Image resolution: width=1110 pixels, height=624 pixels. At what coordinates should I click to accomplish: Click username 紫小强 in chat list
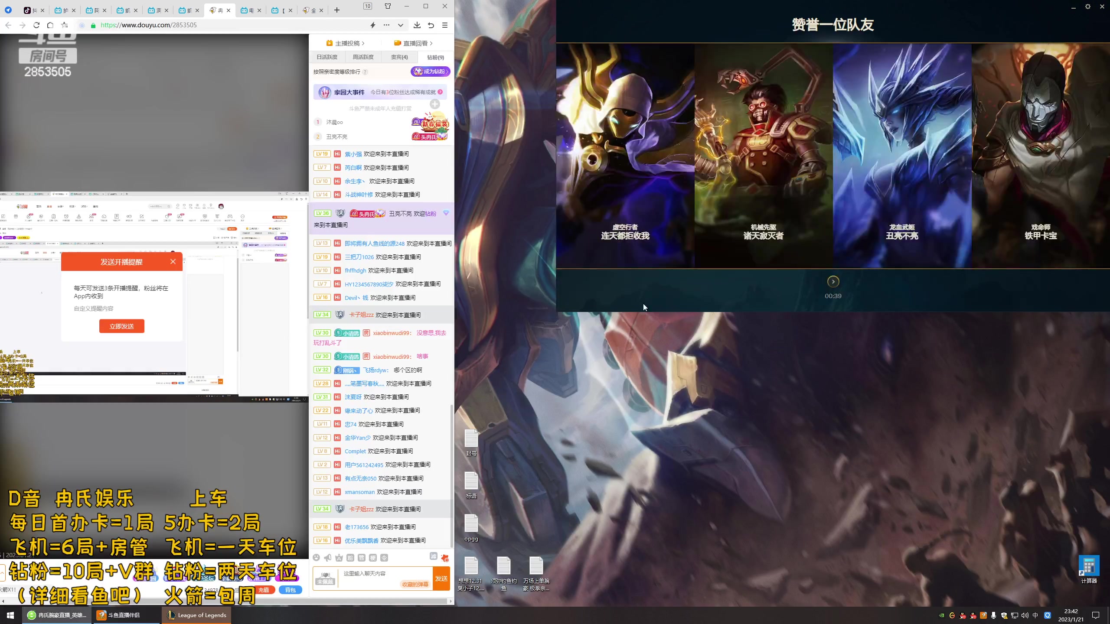pos(353,154)
